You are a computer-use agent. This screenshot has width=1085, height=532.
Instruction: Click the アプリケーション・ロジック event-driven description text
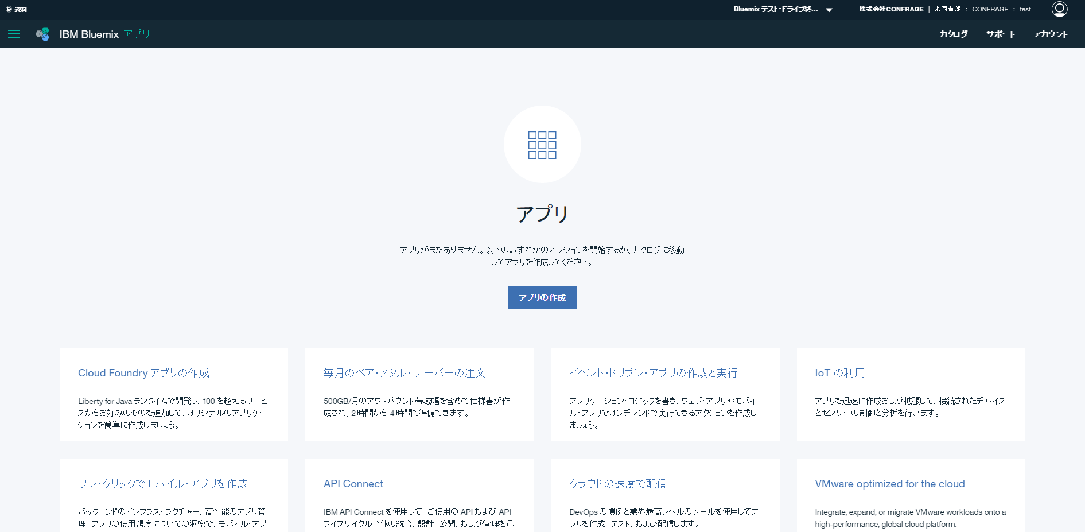click(x=663, y=413)
